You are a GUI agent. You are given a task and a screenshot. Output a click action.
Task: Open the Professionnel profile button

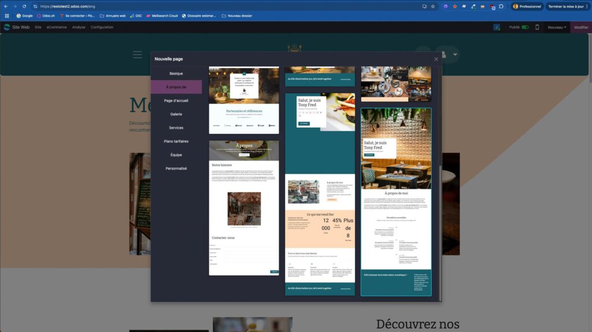point(527,6)
